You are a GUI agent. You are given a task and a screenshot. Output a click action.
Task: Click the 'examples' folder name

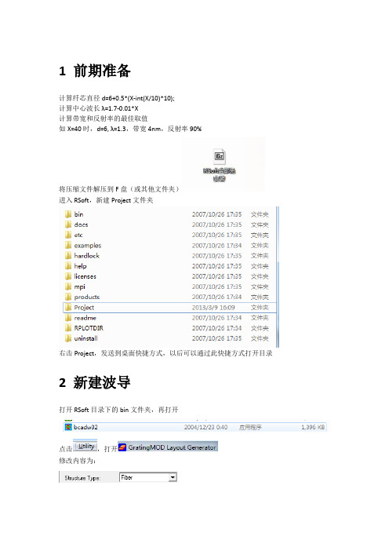[x=88, y=245]
